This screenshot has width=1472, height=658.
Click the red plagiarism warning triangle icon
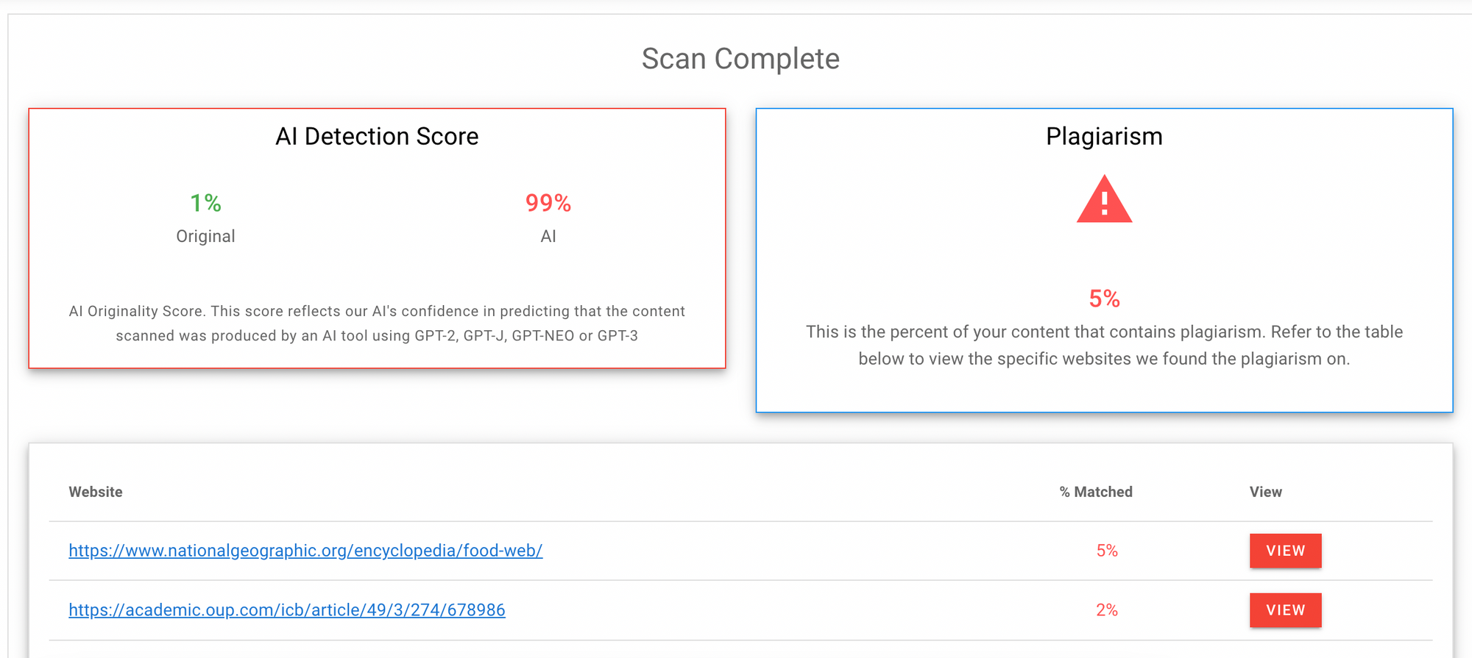(x=1104, y=199)
